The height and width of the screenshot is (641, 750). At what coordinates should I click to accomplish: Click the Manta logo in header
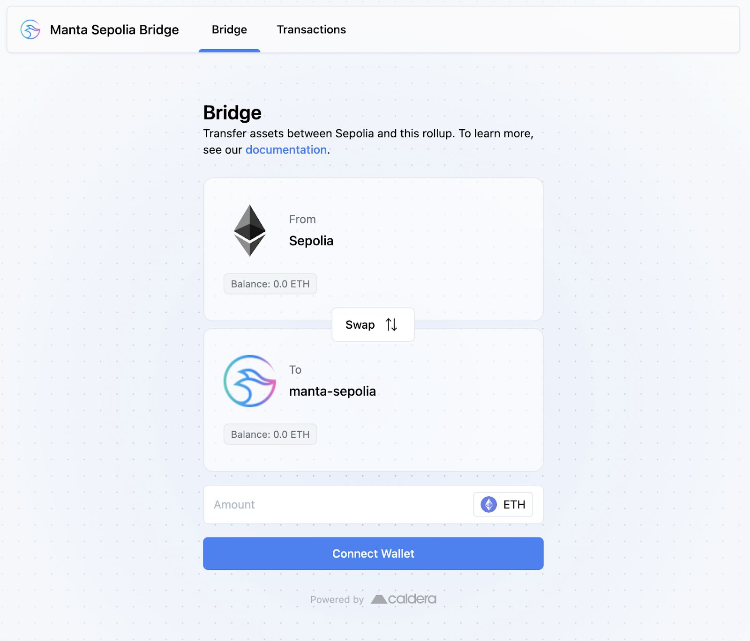[30, 29]
